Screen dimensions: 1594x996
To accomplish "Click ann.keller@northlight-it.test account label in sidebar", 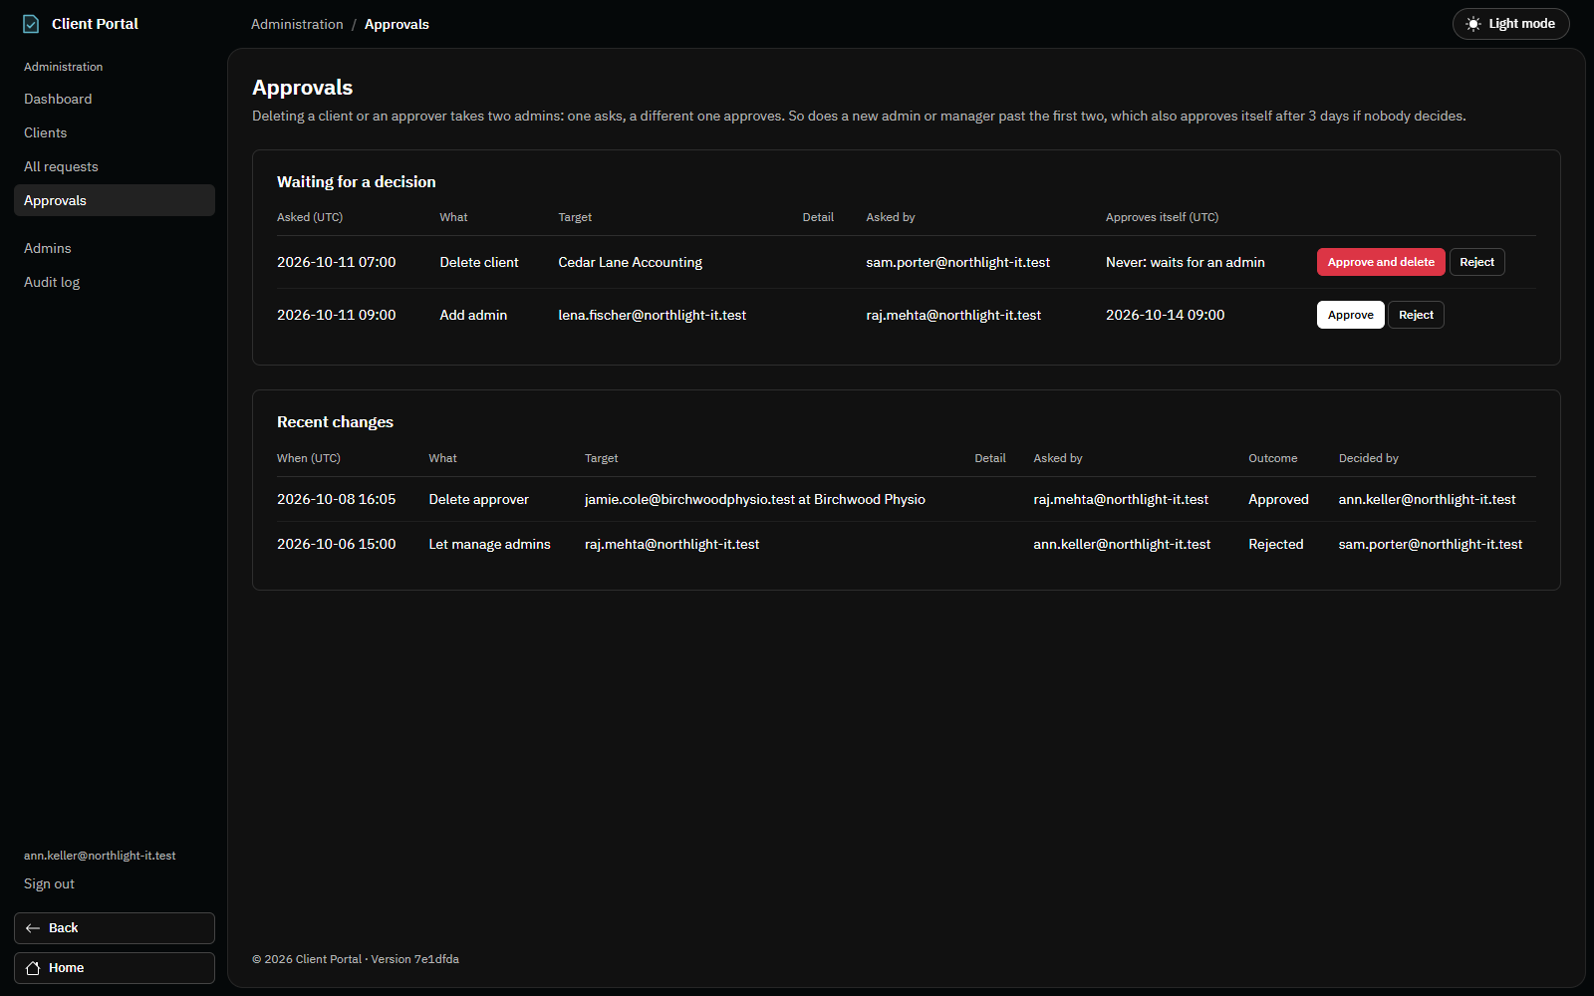I will point(100,856).
